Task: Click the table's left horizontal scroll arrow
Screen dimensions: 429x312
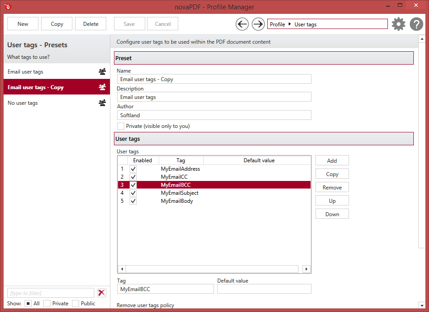Action: [122, 269]
